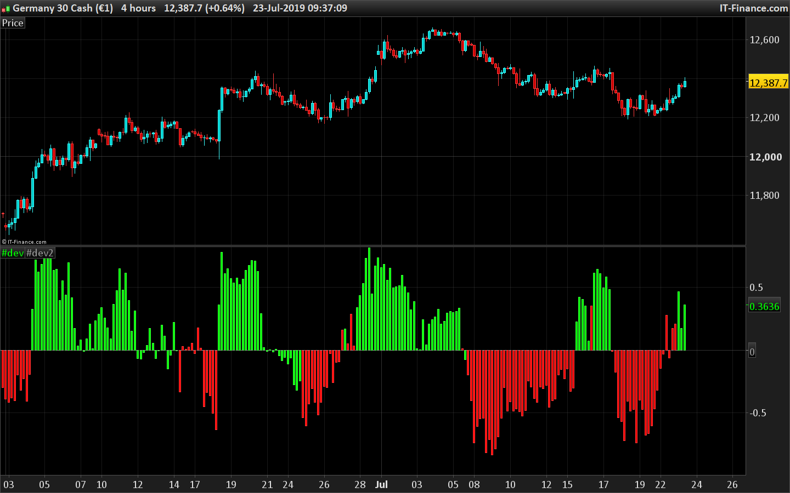Image resolution: width=790 pixels, height=493 pixels.
Task: Open the 4 hours timeframe selector
Action: (138, 8)
